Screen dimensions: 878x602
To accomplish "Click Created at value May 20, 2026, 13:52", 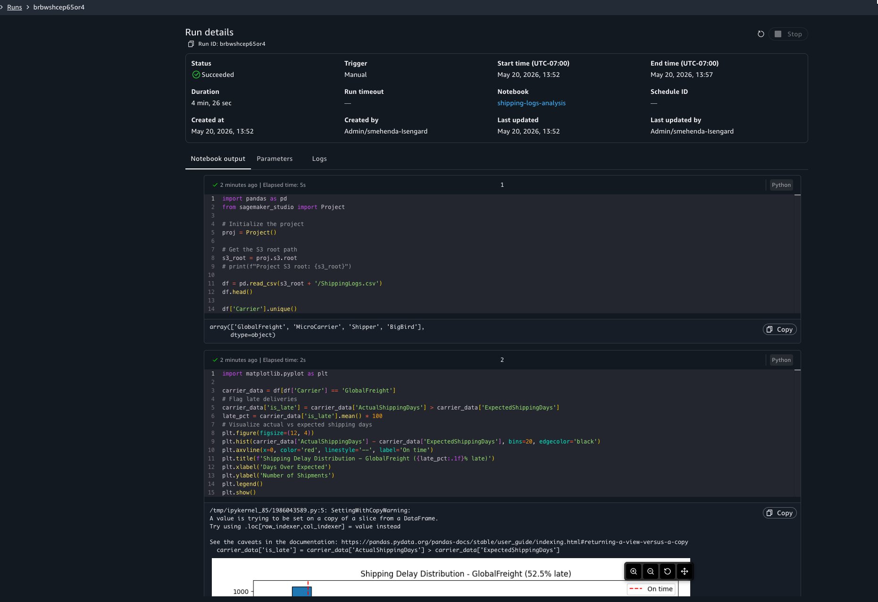I will point(222,131).
